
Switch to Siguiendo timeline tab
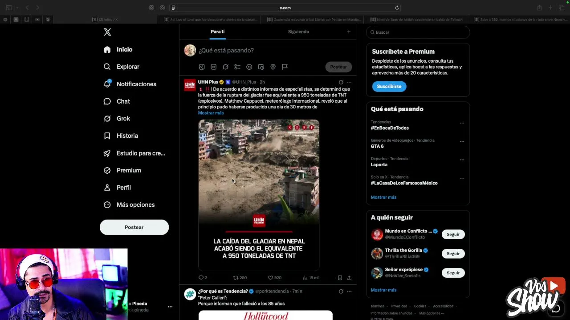(298, 32)
